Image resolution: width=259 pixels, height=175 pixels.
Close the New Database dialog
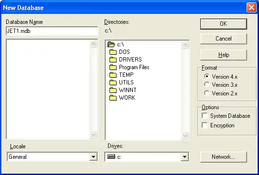(251, 8)
